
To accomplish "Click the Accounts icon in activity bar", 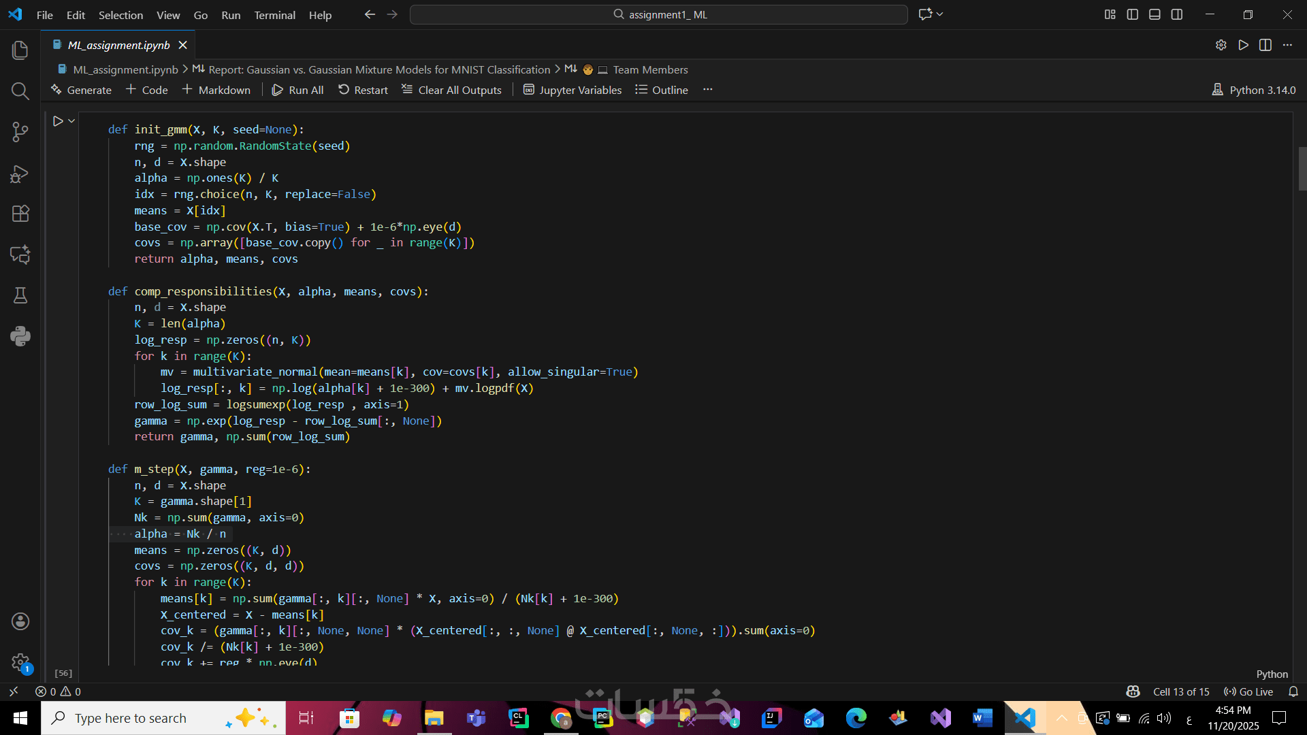I will (x=20, y=621).
